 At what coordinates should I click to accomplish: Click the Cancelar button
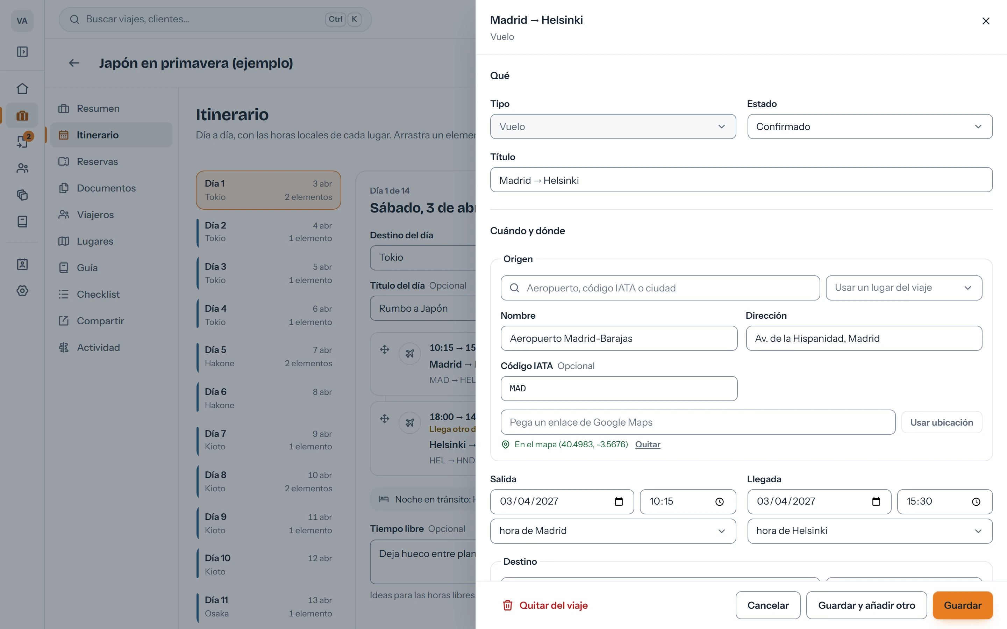coord(768,605)
